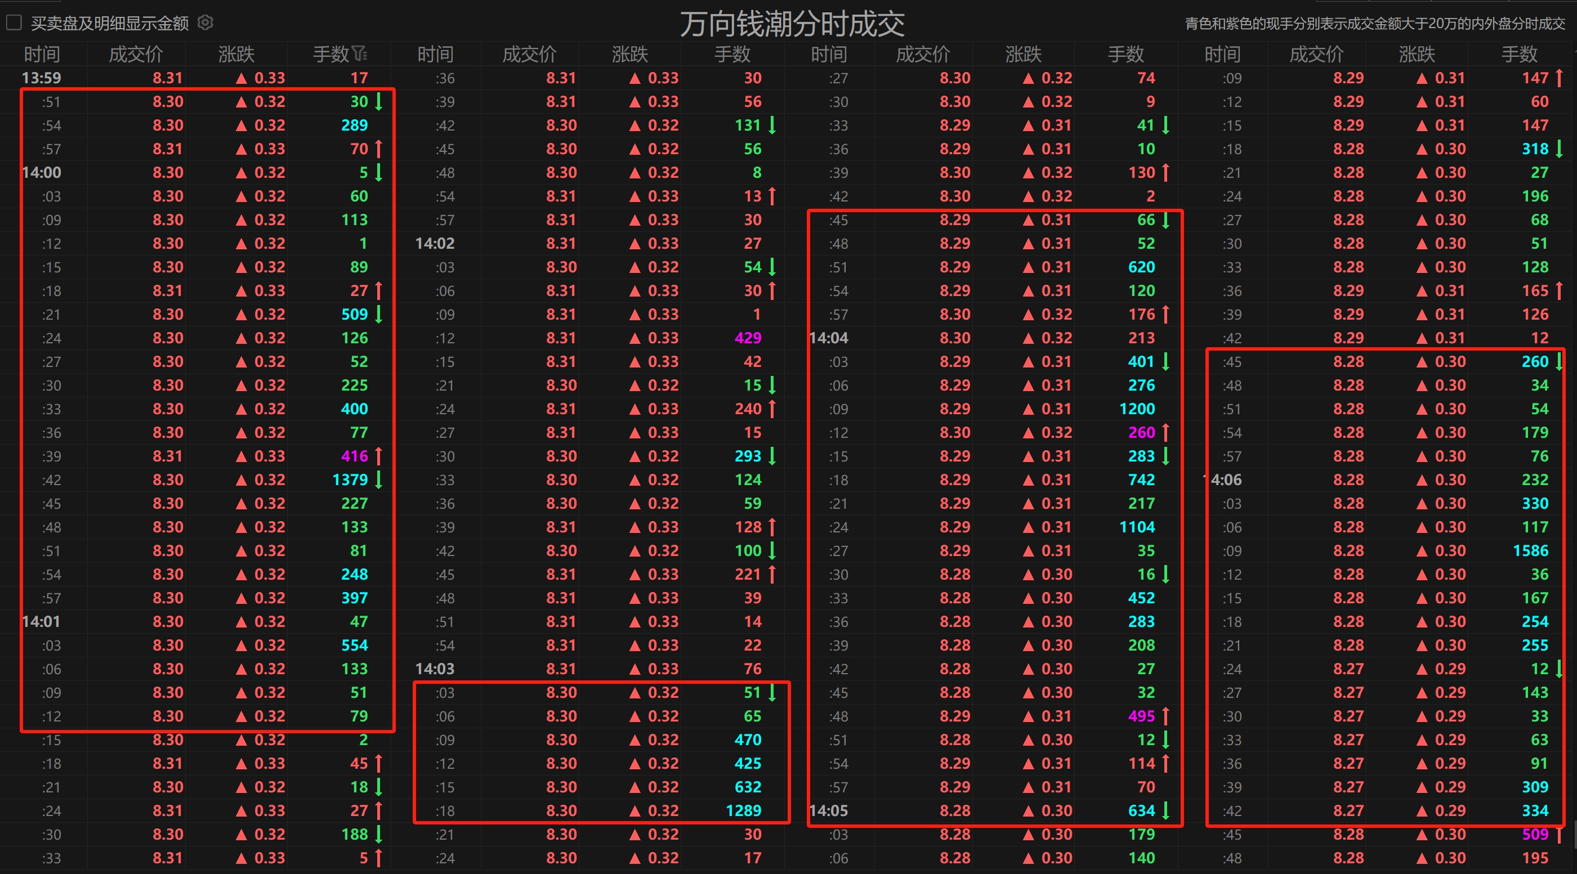Click the 425 volume value
Screen dimensions: 1577x874
[x=748, y=763]
